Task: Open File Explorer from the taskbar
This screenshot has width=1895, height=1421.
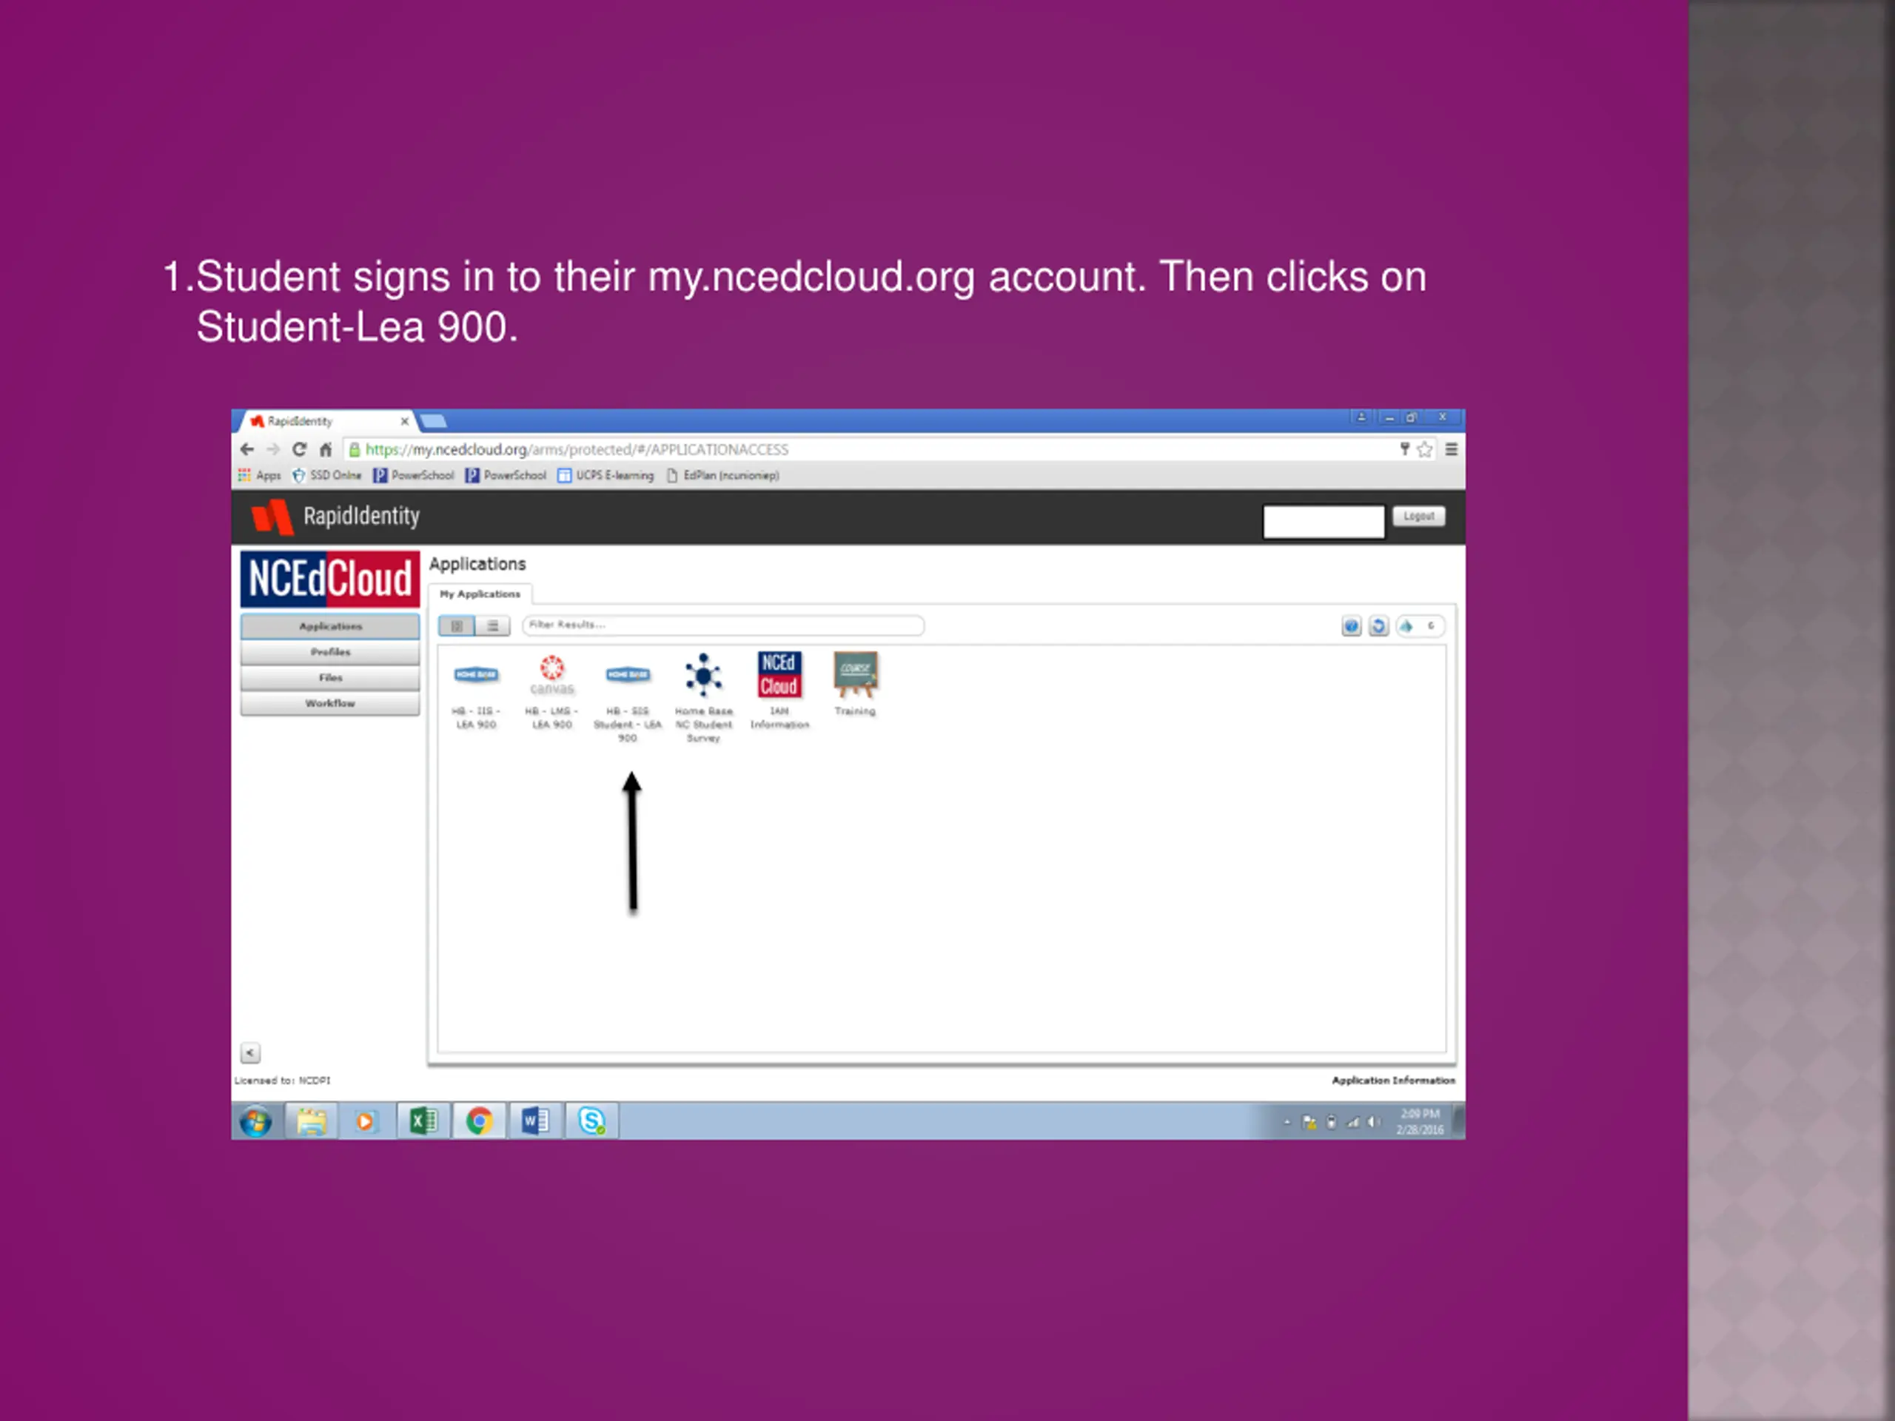Action: click(311, 1121)
